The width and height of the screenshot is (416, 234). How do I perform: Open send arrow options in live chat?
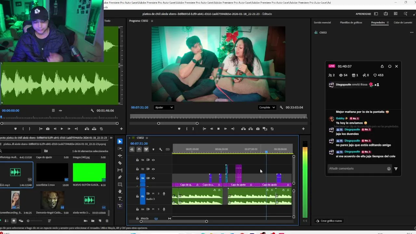(x=396, y=169)
